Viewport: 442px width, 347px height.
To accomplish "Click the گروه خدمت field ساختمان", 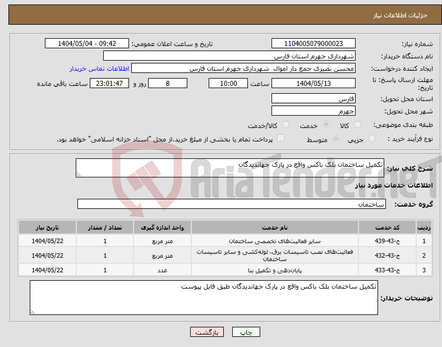I will pyautogui.click(x=232, y=204).
